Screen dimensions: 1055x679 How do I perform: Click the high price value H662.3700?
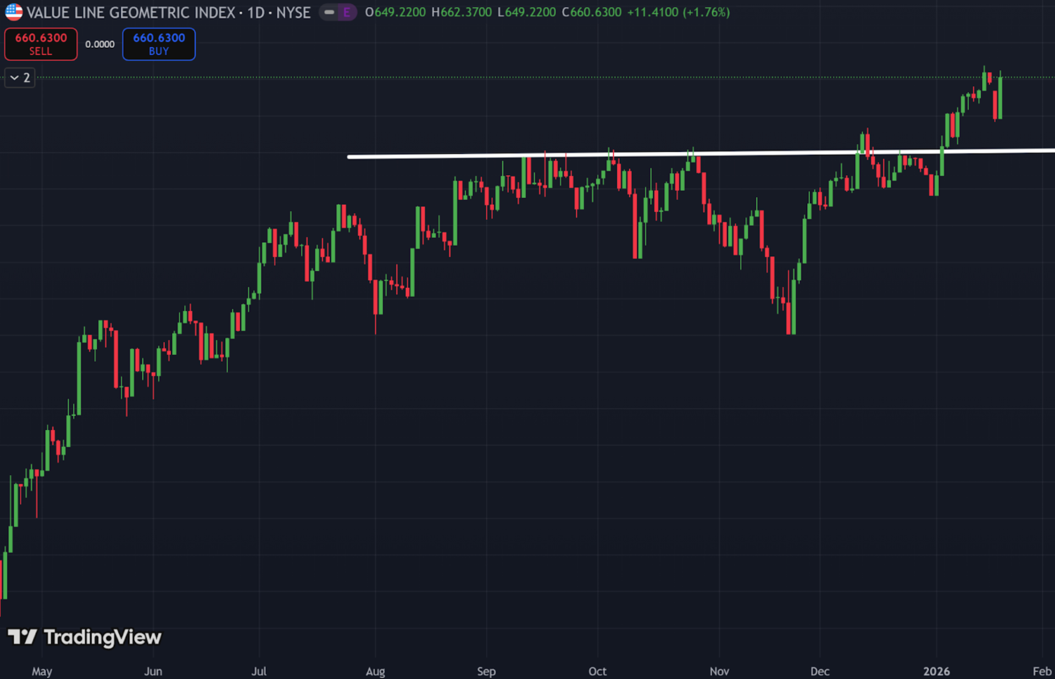pos(462,12)
